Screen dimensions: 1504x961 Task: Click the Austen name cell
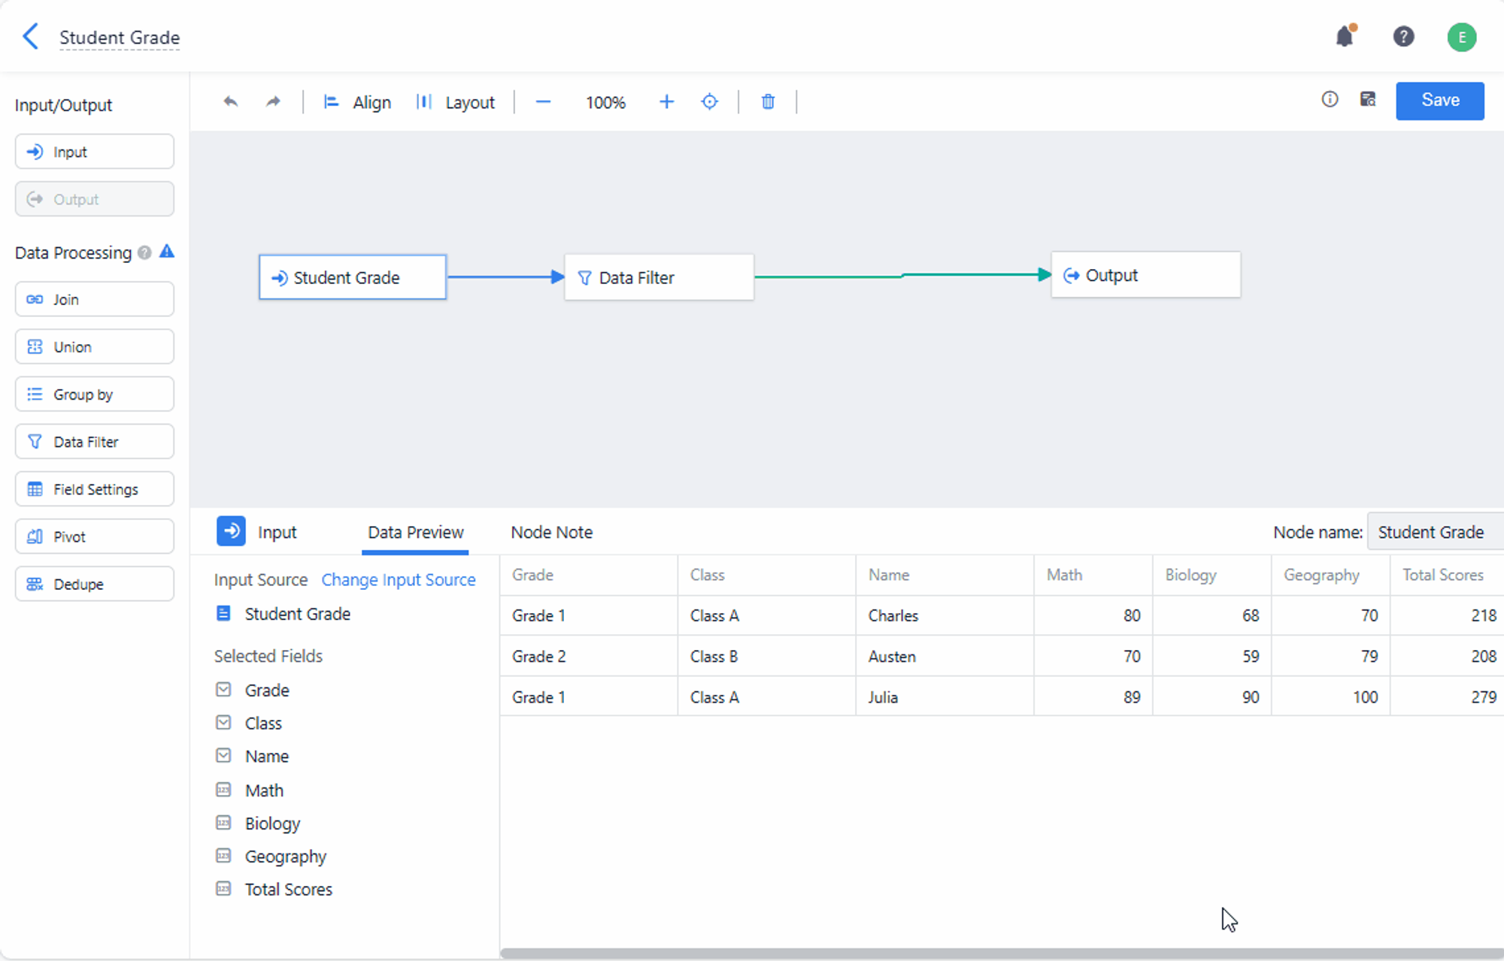[x=945, y=656]
